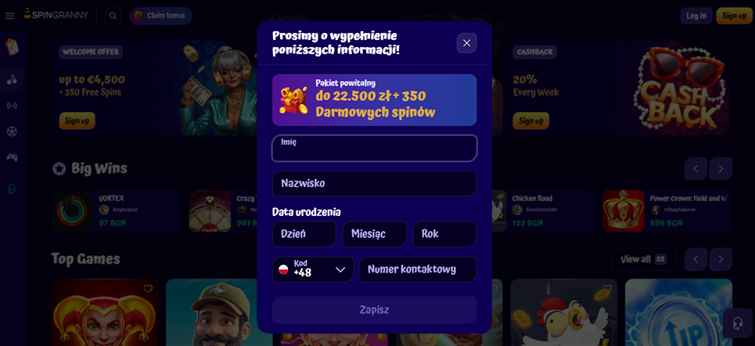Open the slots cherries sidebar icon
755x346 pixels.
click(12, 80)
